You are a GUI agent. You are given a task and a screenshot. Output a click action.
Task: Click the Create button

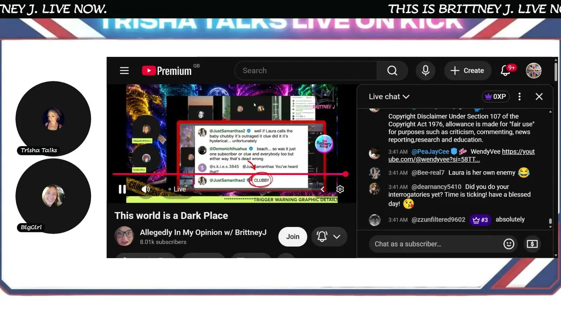[x=467, y=70]
